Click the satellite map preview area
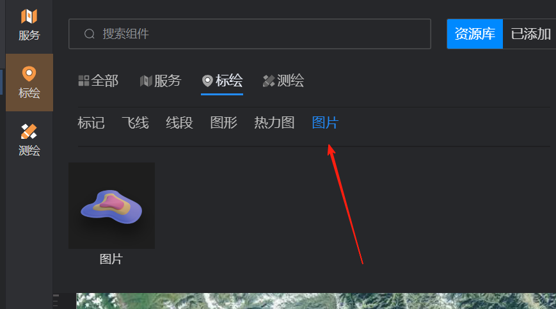This screenshot has height=309, width=556. [316, 301]
